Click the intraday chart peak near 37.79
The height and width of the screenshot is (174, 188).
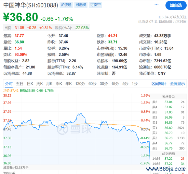[x=81, y=113]
